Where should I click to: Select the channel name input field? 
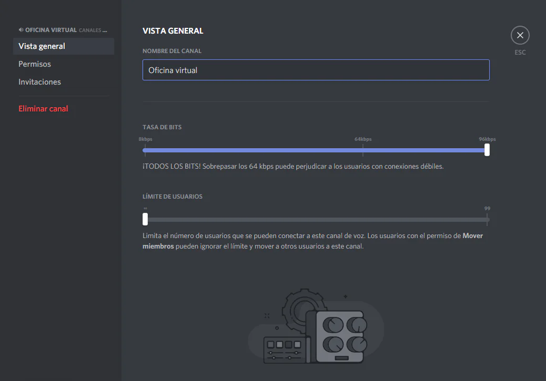pyautogui.click(x=316, y=69)
